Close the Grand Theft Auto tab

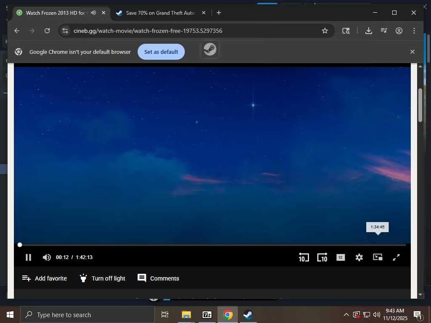point(204,13)
